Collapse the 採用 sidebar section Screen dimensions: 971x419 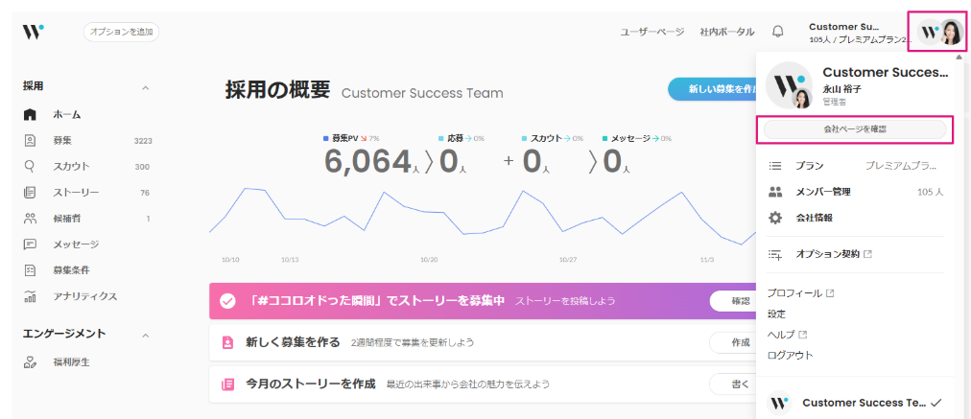146,88
